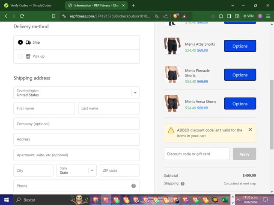This screenshot has height=205, width=274.
Task: Click the Phone field help question icon
Action: tap(134, 186)
